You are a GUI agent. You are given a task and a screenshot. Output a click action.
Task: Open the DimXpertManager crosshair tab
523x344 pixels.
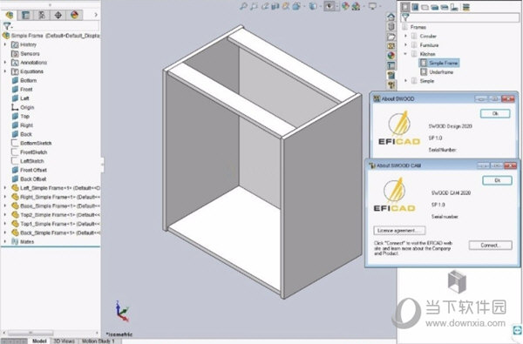(58, 15)
